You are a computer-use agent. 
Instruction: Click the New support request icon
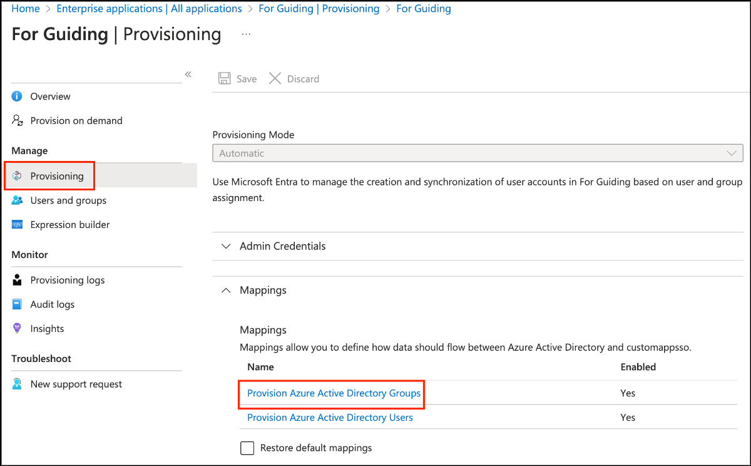pyautogui.click(x=18, y=384)
